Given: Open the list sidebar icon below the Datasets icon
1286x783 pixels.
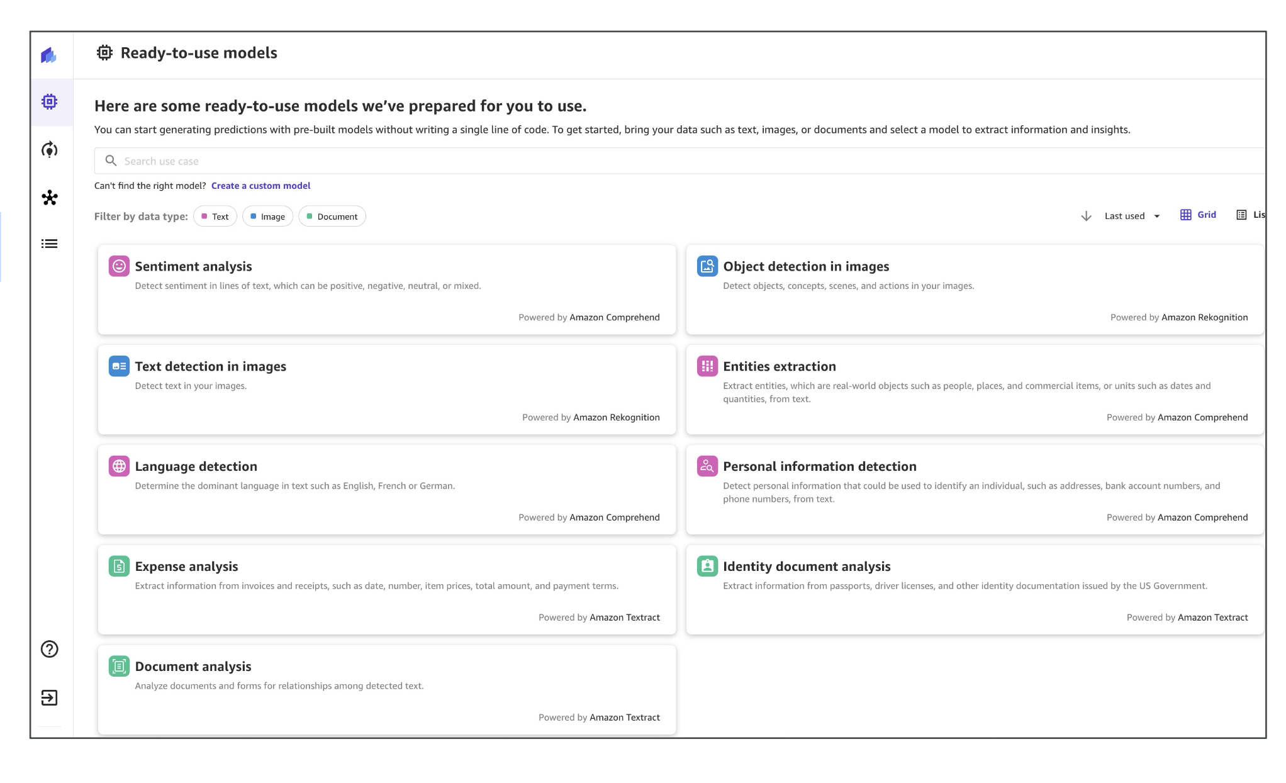Looking at the screenshot, I should click(50, 244).
